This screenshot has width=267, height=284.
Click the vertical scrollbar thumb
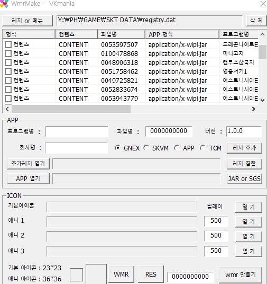(x=262, y=52)
